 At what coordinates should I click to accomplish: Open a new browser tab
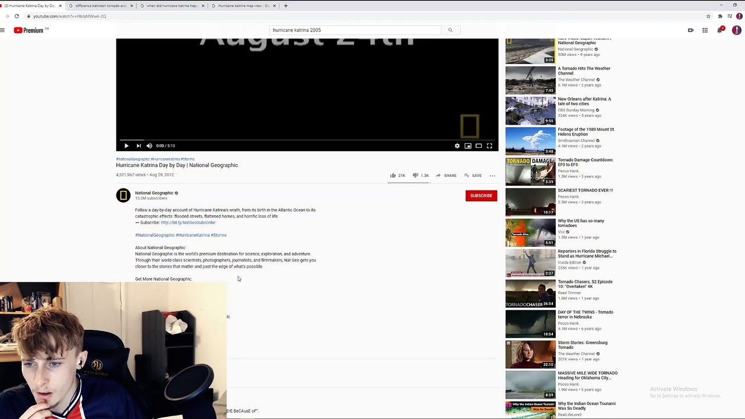[286, 6]
